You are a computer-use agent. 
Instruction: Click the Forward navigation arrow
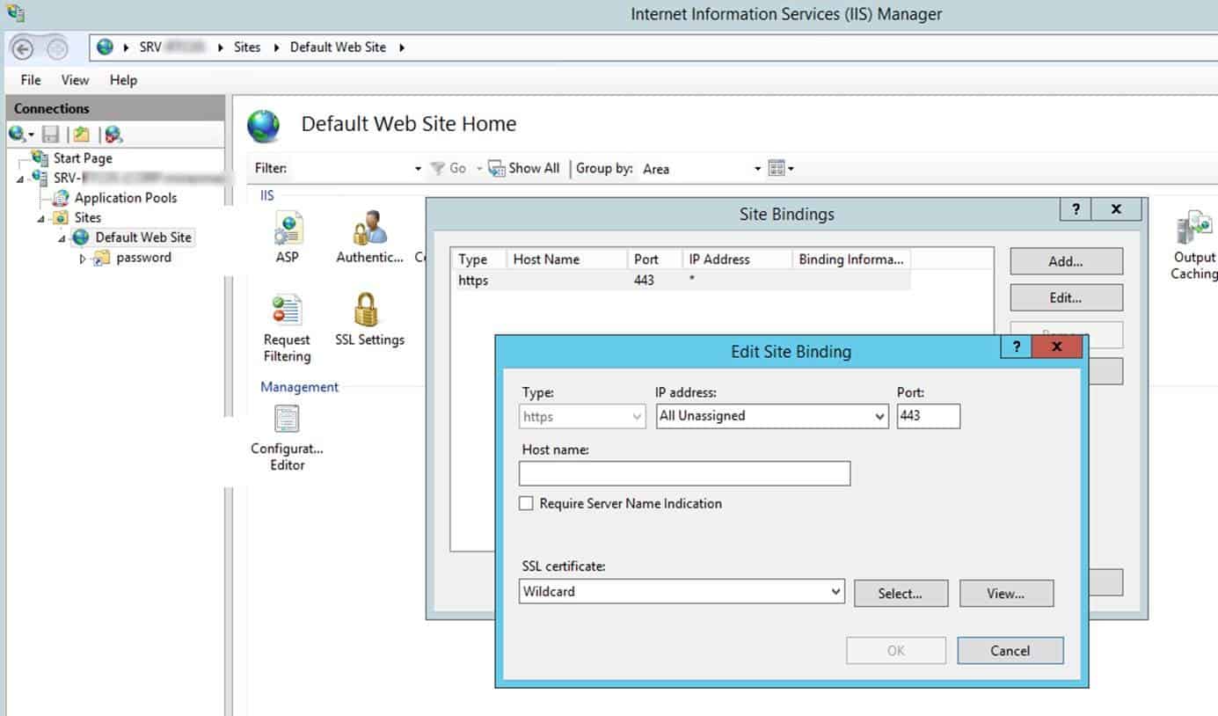(x=56, y=48)
